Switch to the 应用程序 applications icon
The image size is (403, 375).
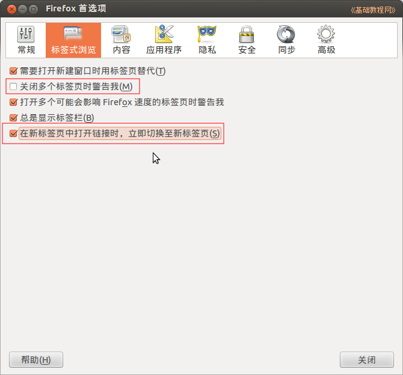pyautogui.click(x=164, y=40)
